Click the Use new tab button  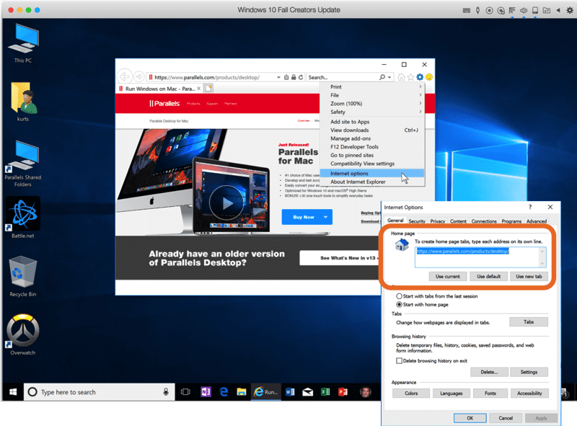point(529,276)
